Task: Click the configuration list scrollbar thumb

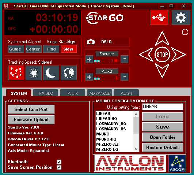Action: (136, 125)
